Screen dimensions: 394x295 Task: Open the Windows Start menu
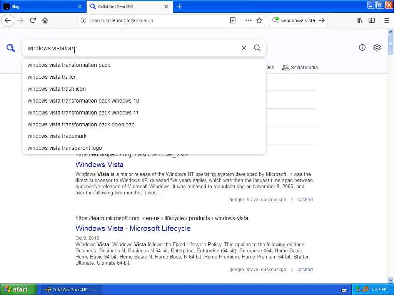coord(18,289)
